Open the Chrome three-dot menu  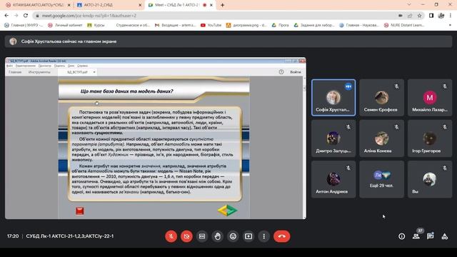coord(451,16)
